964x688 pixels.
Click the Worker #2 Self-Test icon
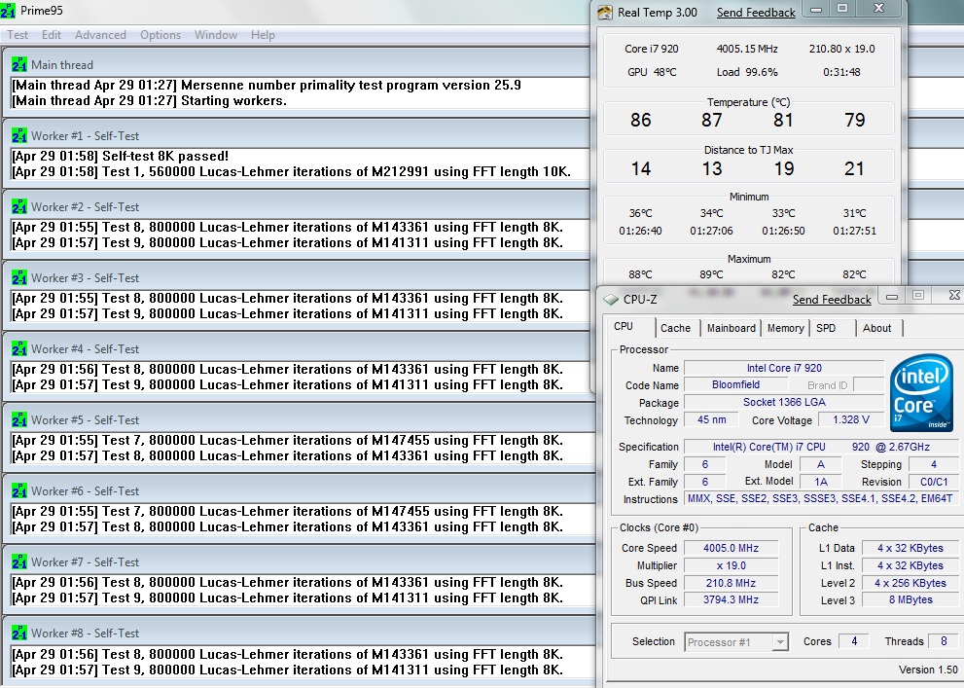[19, 206]
